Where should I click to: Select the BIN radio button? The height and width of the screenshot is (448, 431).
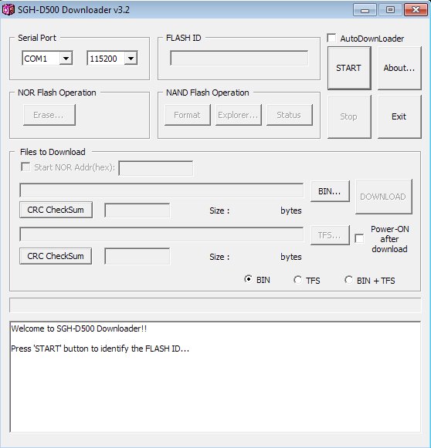pos(248,279)
